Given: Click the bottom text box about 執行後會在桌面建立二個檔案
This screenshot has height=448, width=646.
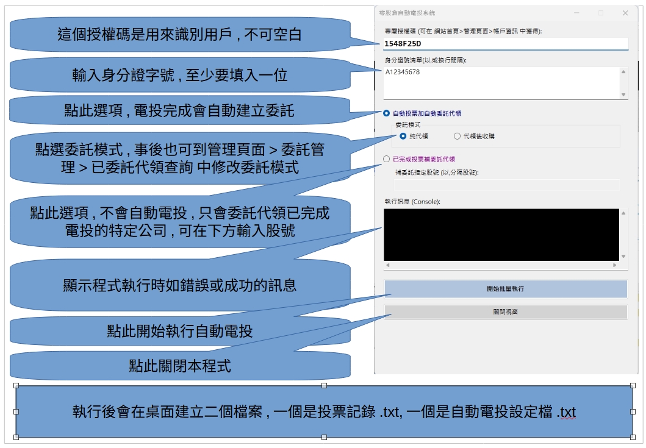Looking at the screenshot, I should pos(324,412).
